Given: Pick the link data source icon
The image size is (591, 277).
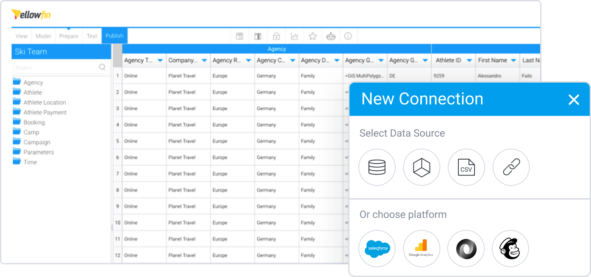Looking at the screenshot, I should tap(511, 167).
